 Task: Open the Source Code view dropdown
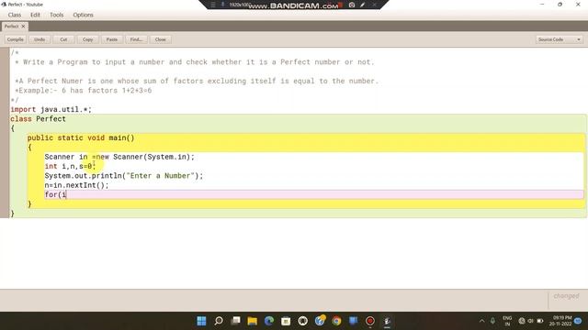pyautogui.click(x=560, y=39)
